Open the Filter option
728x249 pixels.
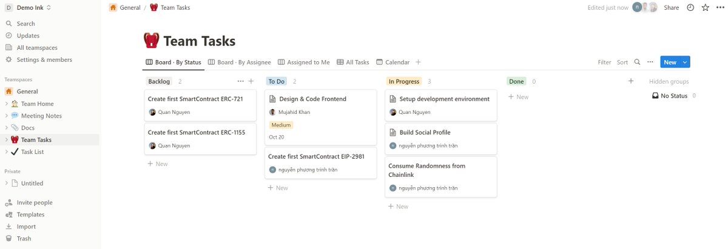coord(604,62)
